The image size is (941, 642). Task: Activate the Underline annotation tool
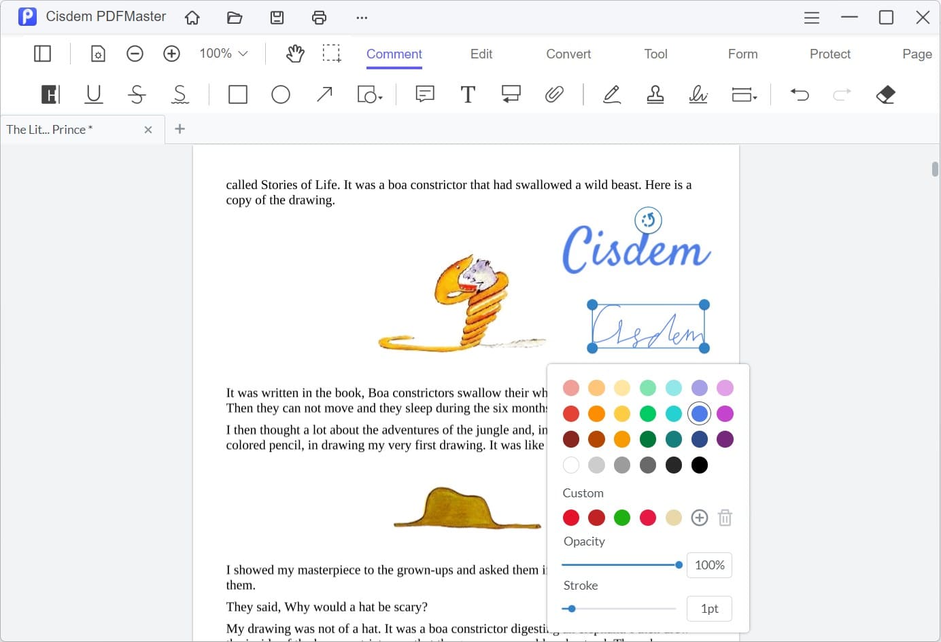pyautogui.click(x=94, y=94)
